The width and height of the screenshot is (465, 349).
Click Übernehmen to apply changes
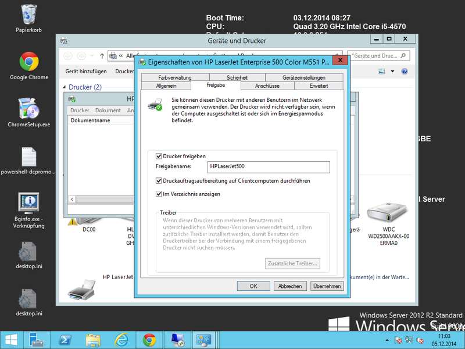point(327,286)
